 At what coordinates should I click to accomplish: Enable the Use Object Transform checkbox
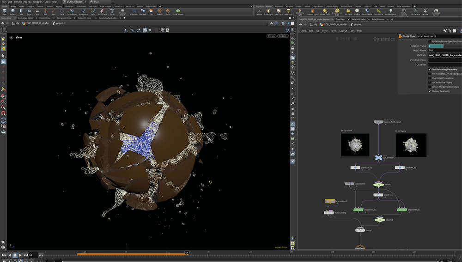click(x=430, y=78)
